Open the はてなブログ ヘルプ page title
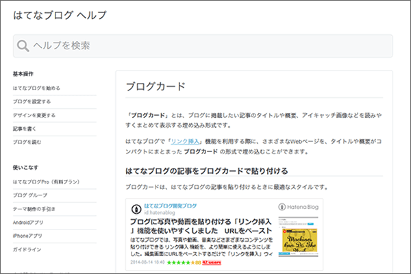Image resolution: width=411 pixels, height=274 pixels. tap(60, 15)
